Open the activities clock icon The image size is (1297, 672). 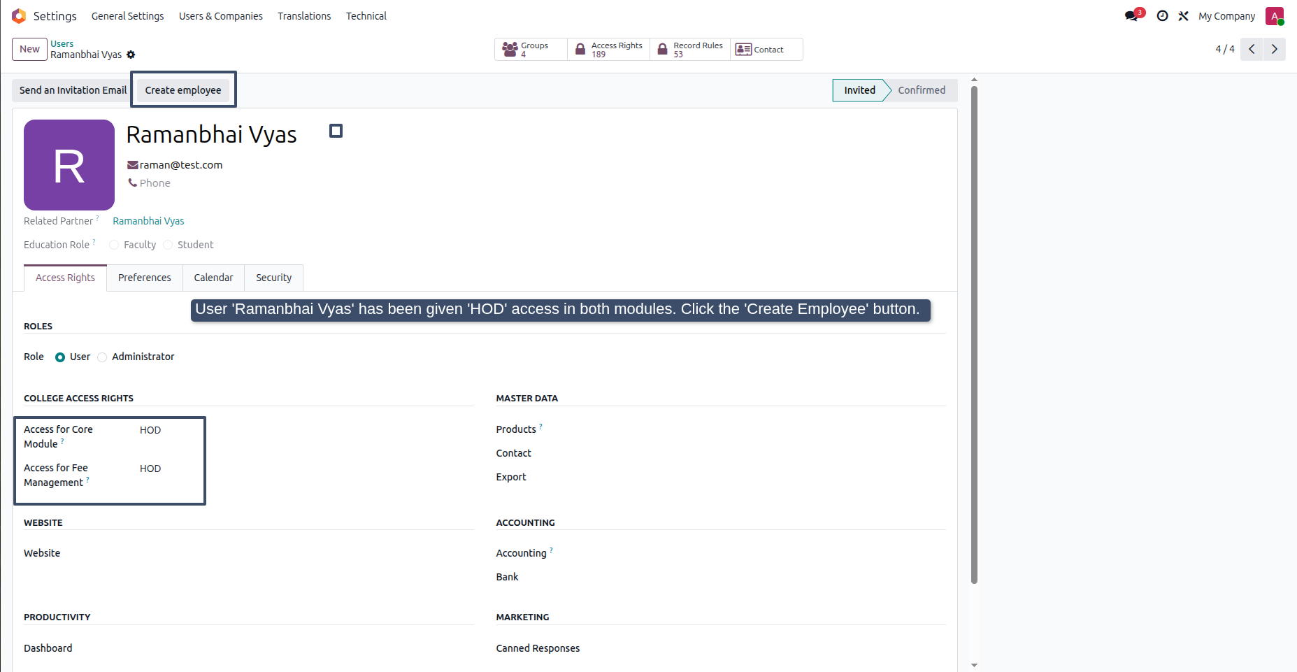pos(1162,15)
